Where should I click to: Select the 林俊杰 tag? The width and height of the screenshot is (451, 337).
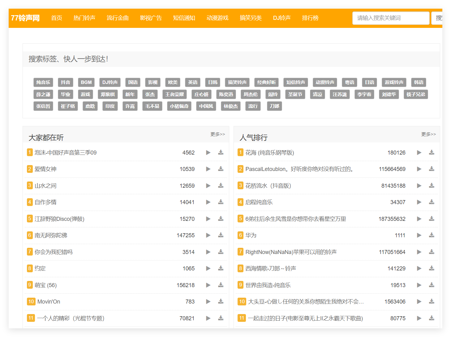pos(231,106)
